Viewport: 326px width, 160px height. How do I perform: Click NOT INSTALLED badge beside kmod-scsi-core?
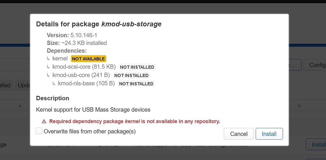pos(137,67)
